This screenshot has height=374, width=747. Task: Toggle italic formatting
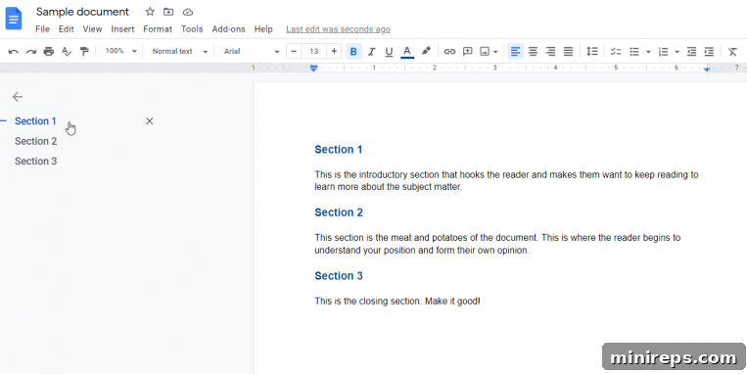pos(372,52)
